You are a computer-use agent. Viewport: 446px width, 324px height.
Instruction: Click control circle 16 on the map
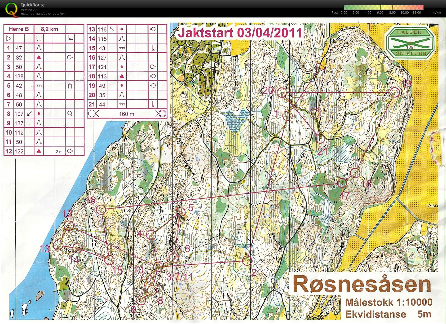101,209
